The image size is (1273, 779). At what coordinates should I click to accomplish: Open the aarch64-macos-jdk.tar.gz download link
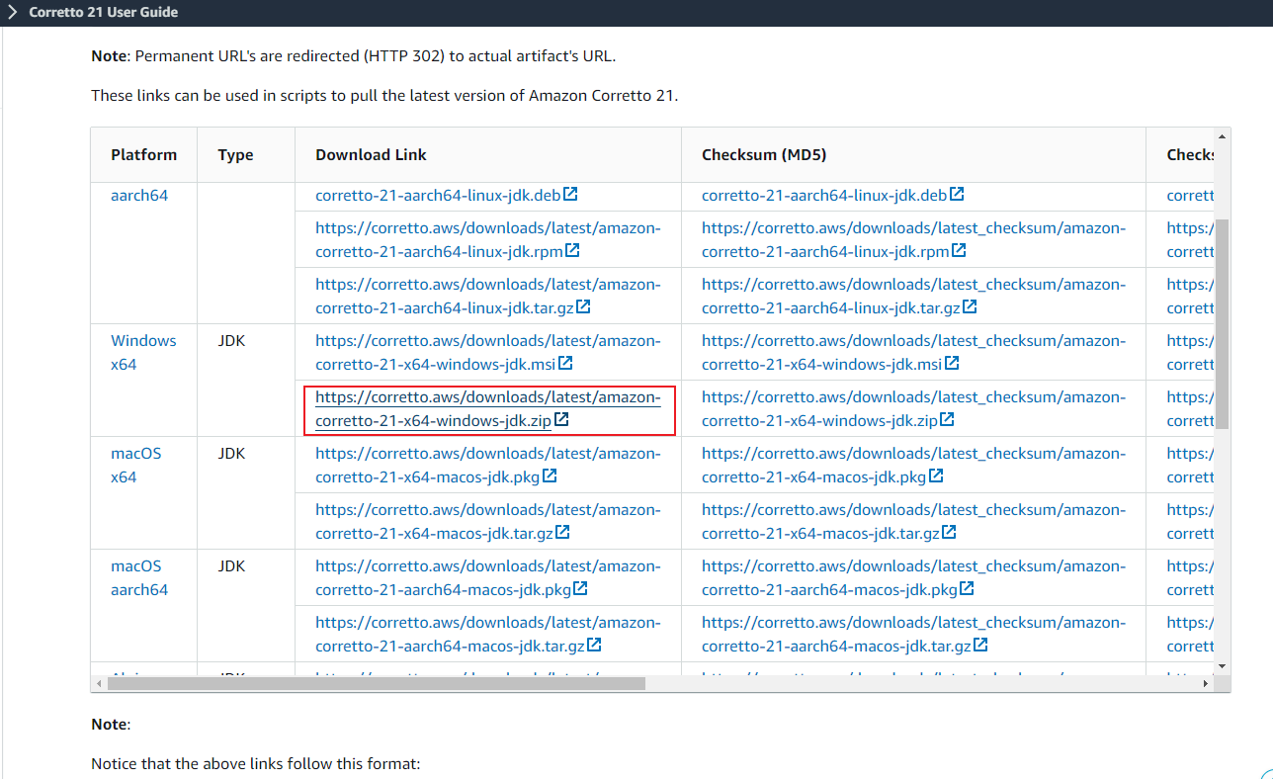488,635
